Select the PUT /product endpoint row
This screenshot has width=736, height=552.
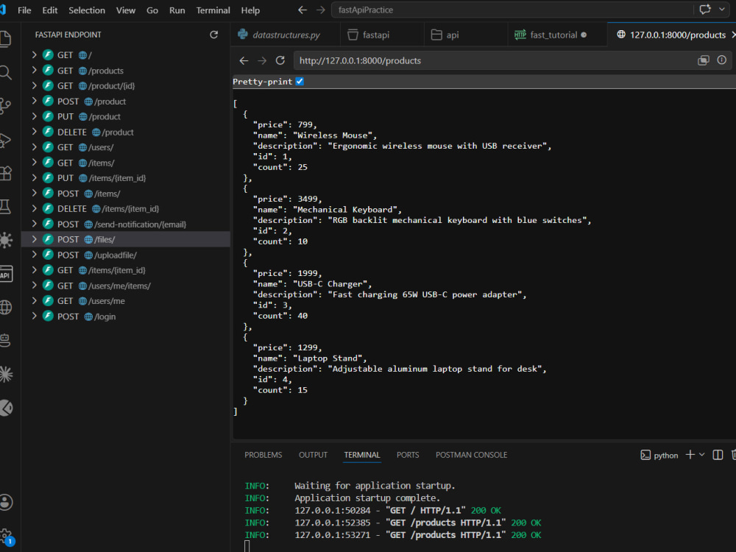pyautogui.click(x=126, y=116)
